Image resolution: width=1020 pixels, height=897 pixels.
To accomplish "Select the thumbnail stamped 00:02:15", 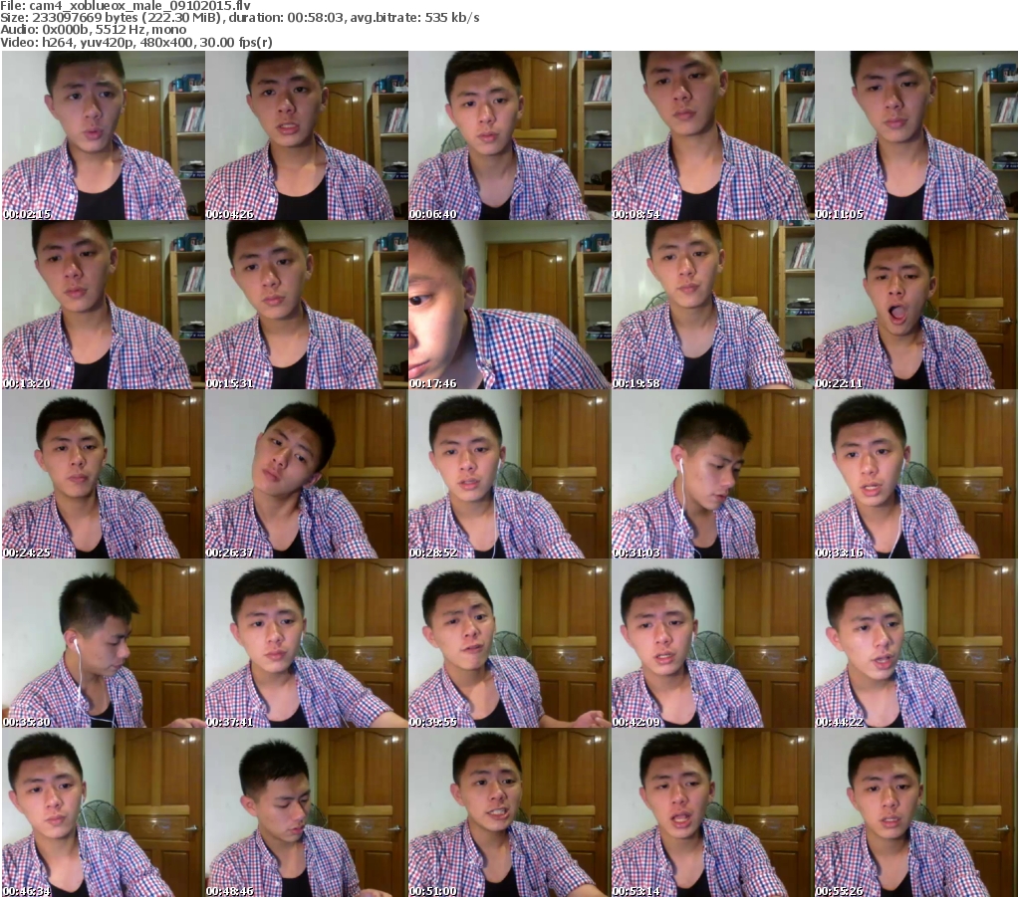I will click(104, 135).
